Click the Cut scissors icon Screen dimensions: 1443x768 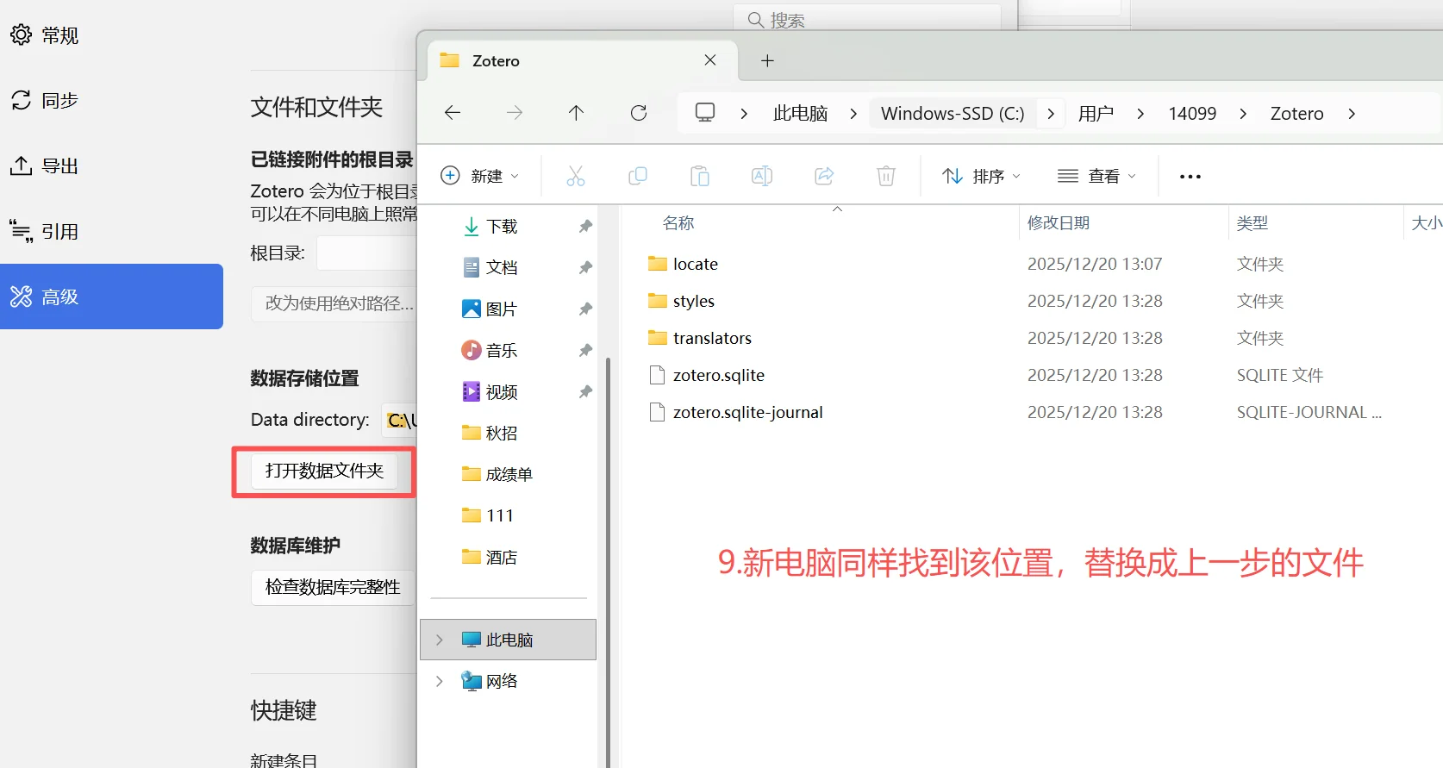[x=576, y=176]
